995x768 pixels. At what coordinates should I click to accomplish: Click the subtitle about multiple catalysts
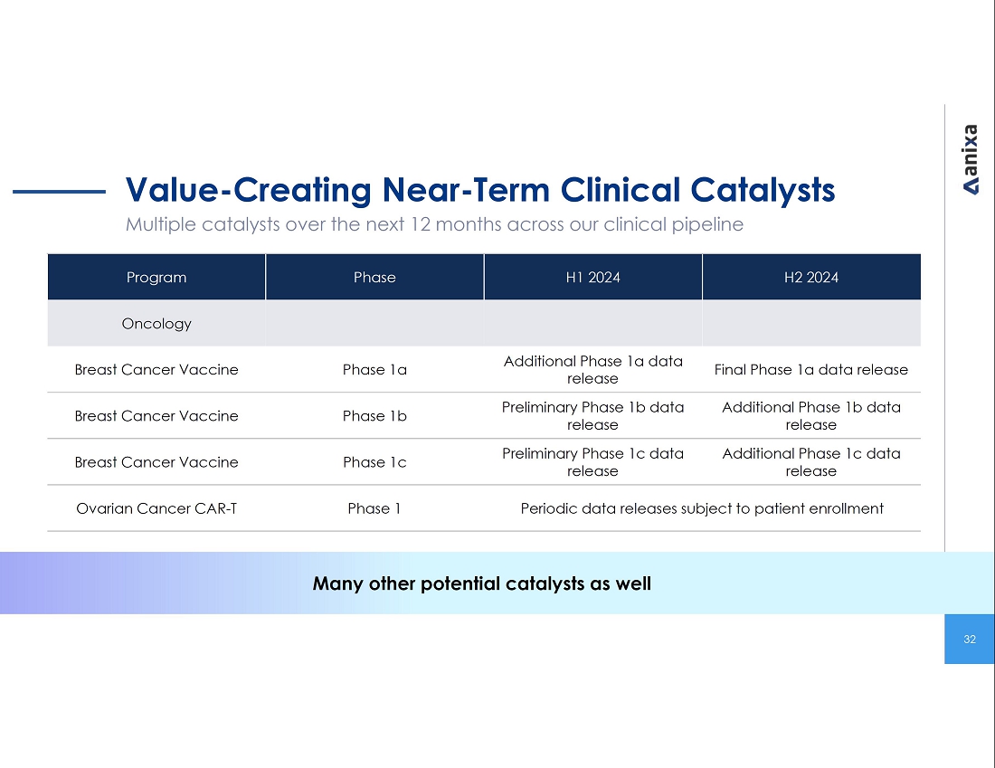click(x=434, y=224)
